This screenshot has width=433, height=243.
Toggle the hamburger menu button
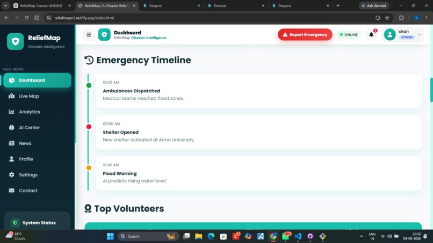[x=89, y=34]
